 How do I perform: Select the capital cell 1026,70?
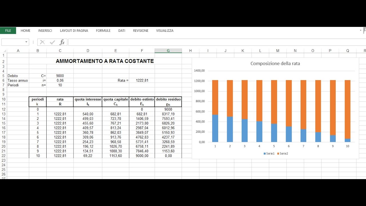point(116,146)
